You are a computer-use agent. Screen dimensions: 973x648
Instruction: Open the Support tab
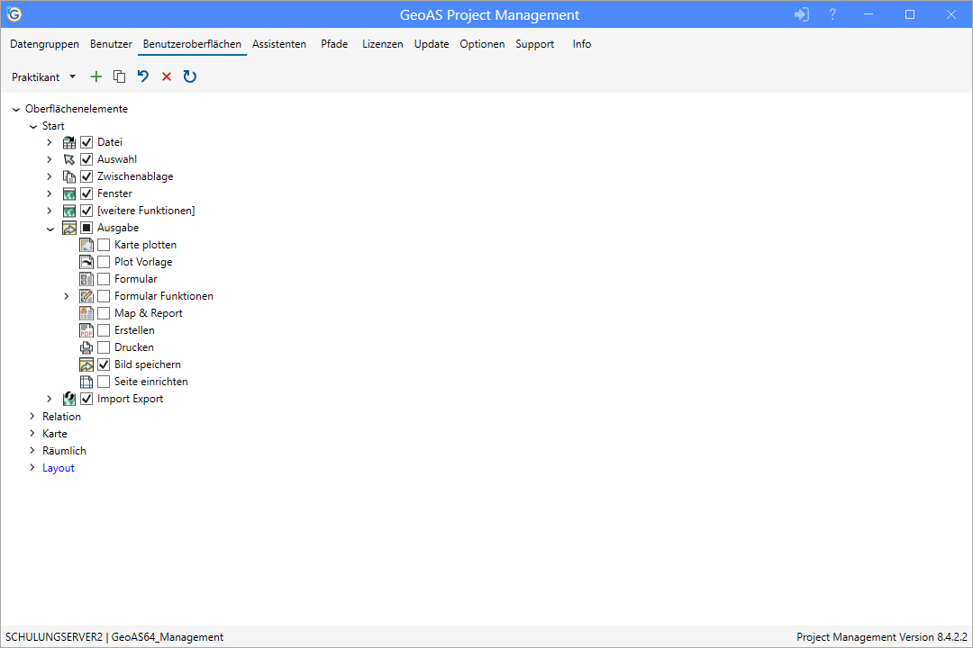click(535, 44)
